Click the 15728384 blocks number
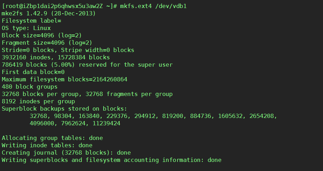The image size is (323, 171). pyautogui.click(x=72, y=57)
